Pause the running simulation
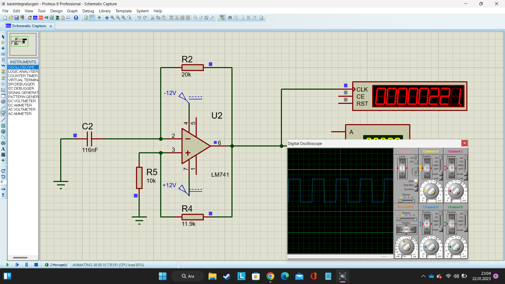 pyautogui.click(x=27, y=265)
